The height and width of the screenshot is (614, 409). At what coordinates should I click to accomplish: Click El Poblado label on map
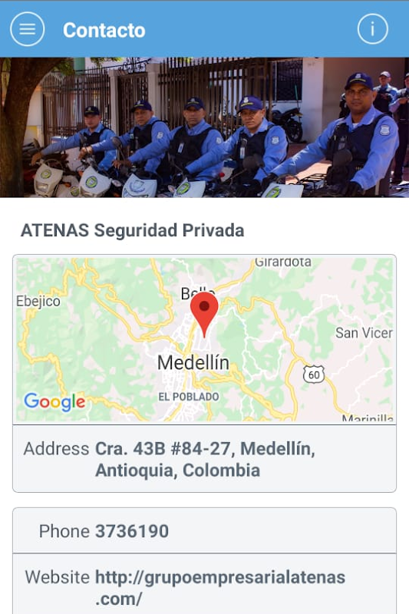189,397
